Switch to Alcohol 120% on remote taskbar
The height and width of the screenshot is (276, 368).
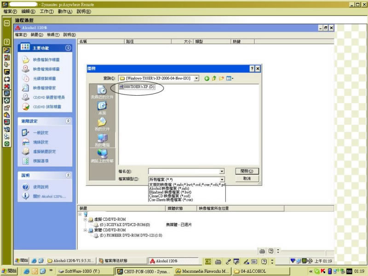(173, 261)
